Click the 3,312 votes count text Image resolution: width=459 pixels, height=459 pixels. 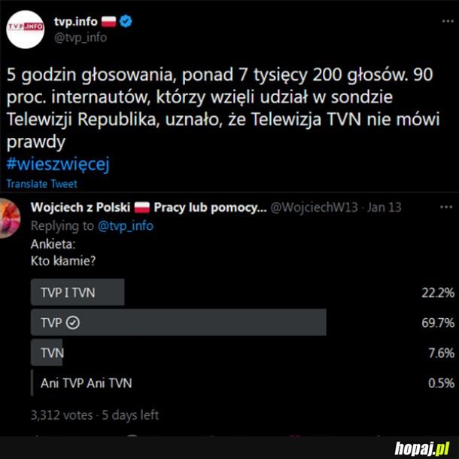(x=62, y=415)
